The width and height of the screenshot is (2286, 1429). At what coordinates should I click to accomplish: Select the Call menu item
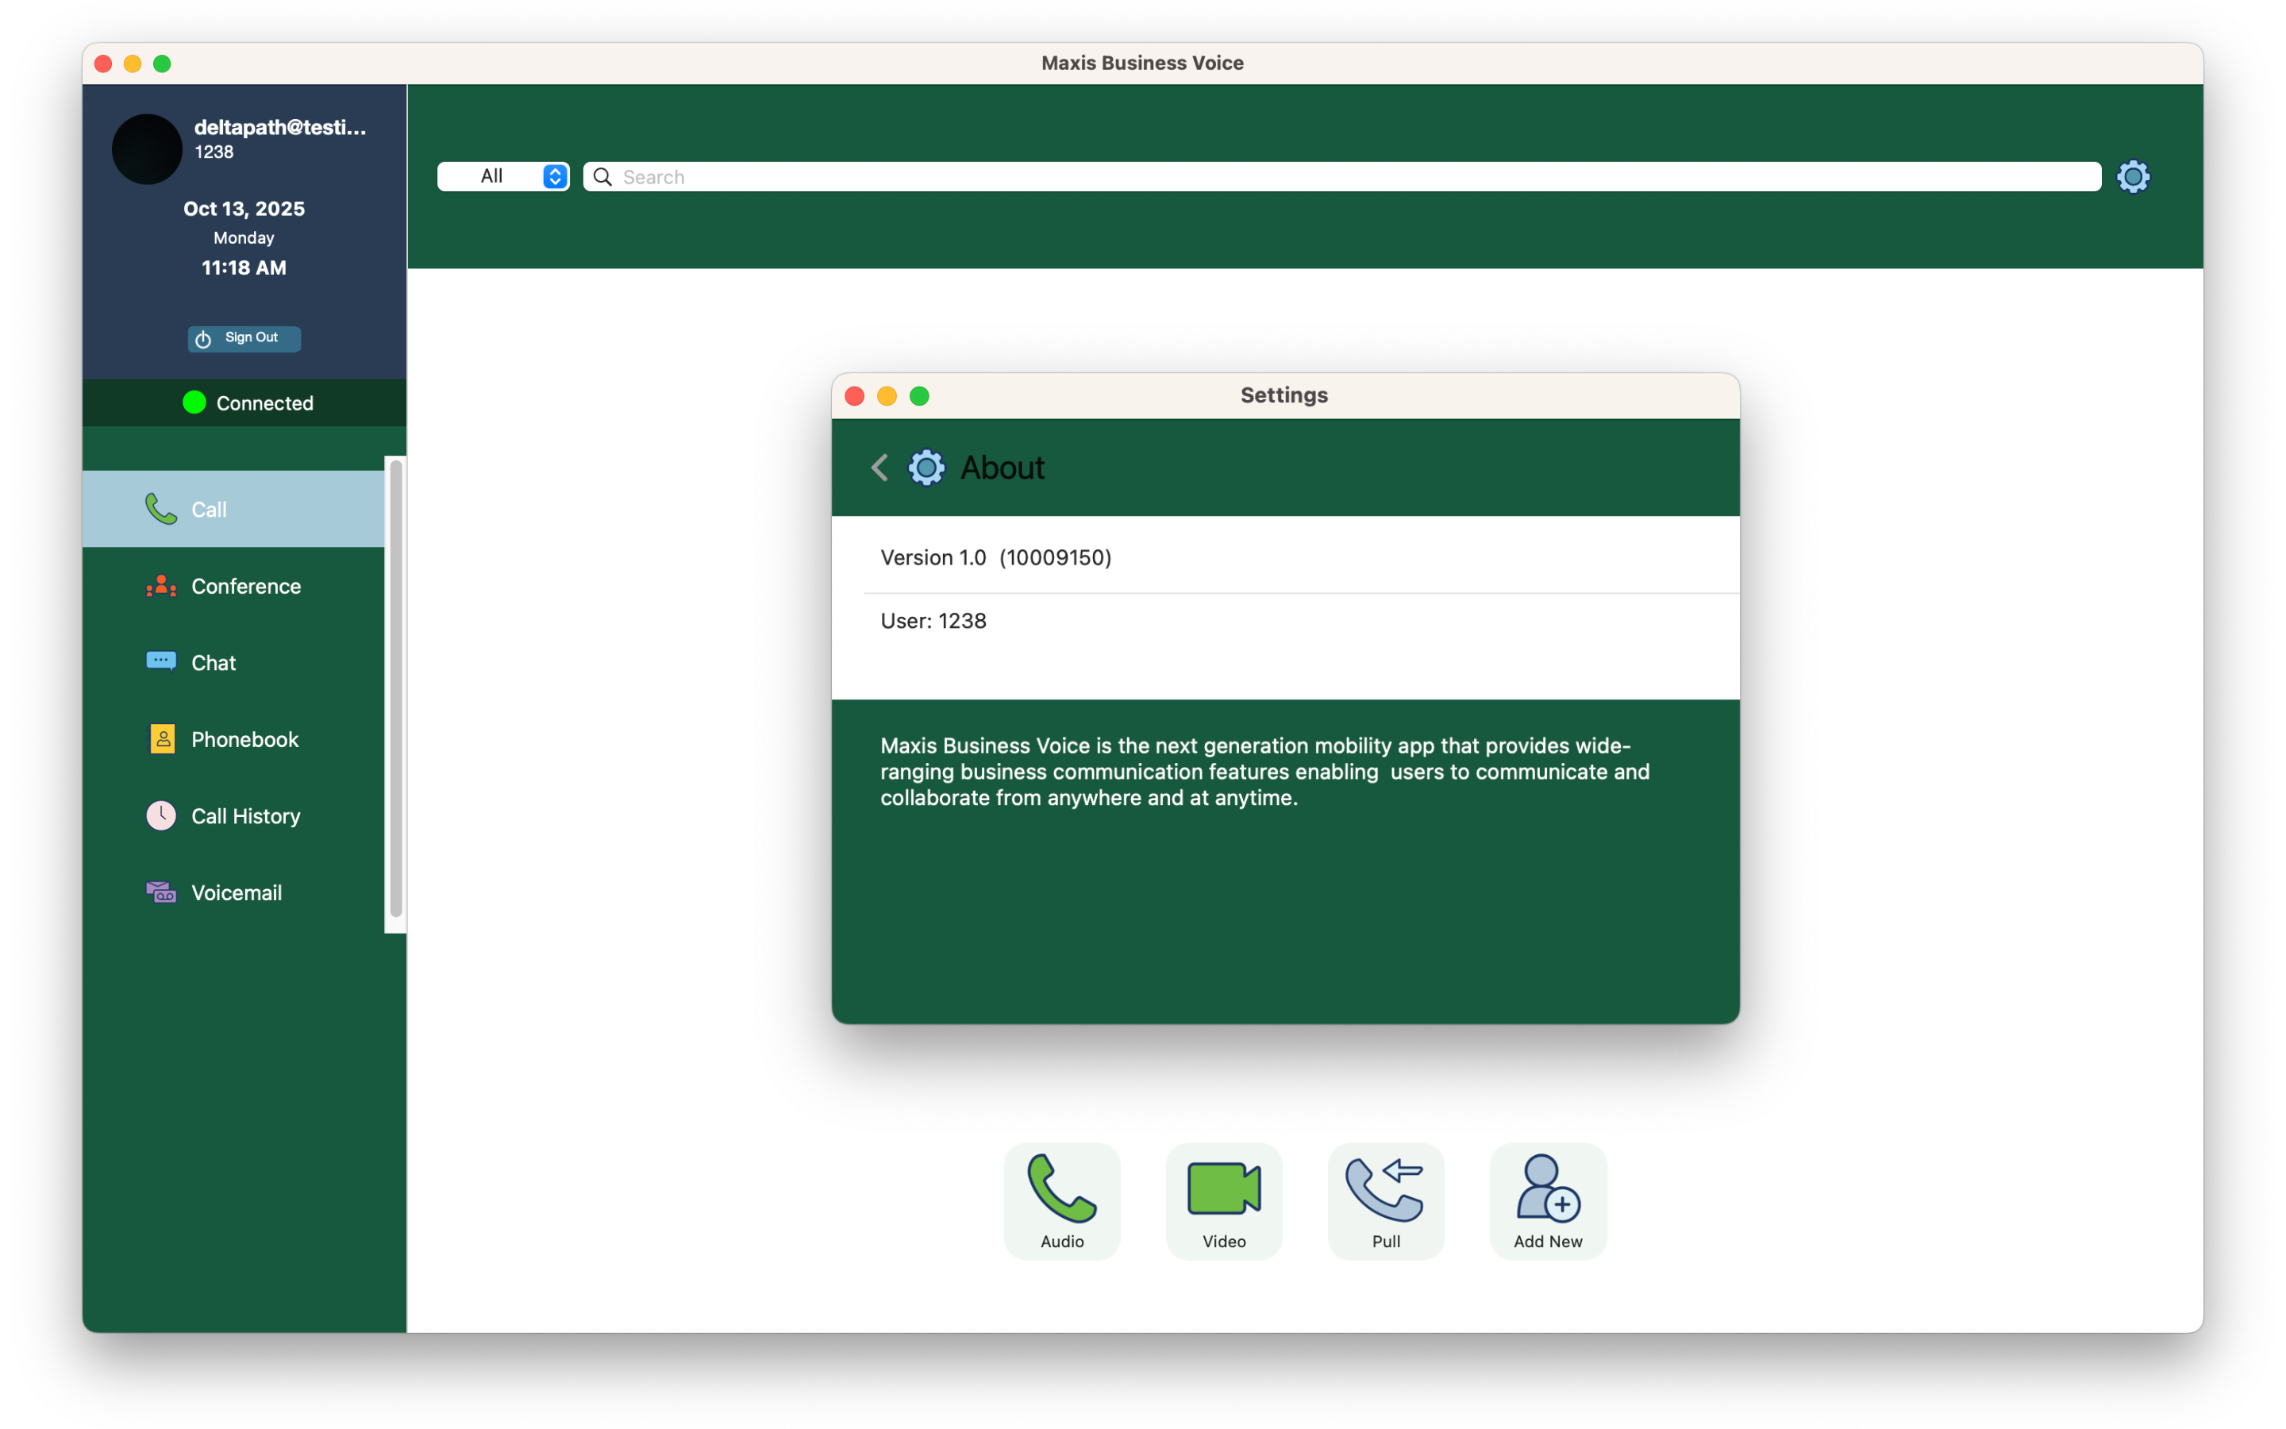(x=233, y=508)
